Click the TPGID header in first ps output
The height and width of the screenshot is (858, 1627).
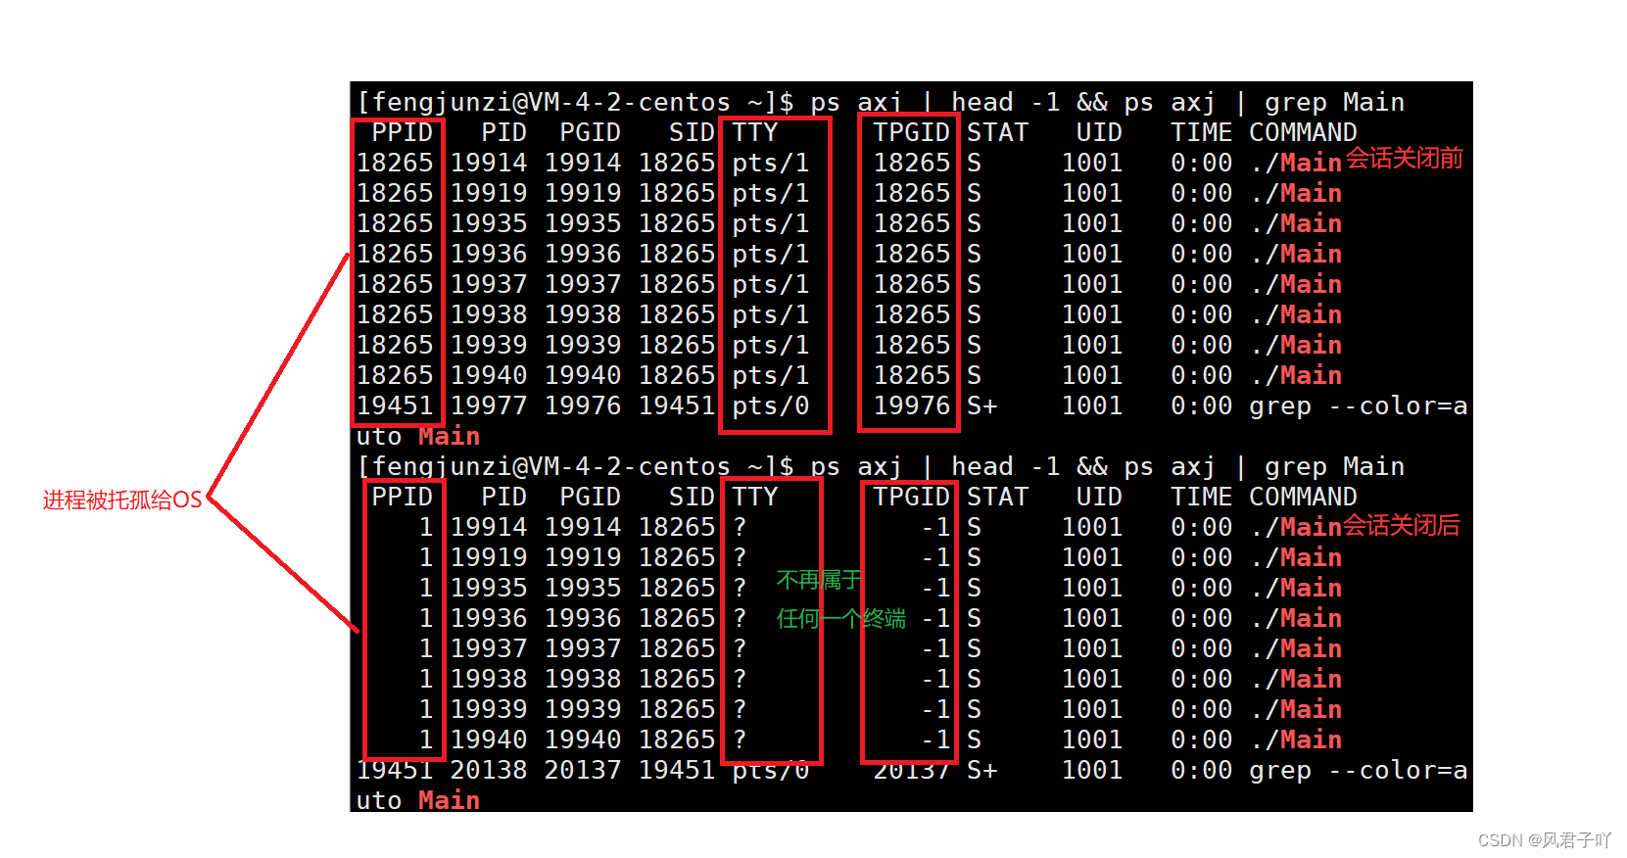(x=911, y=132)
